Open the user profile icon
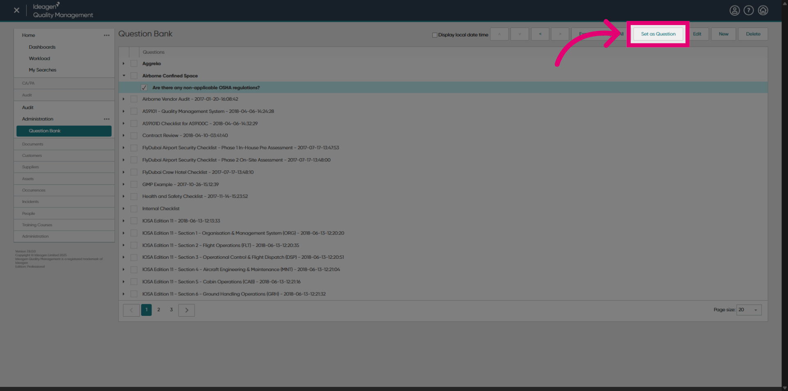Viewport: 788px width, 391px height. 734,10
